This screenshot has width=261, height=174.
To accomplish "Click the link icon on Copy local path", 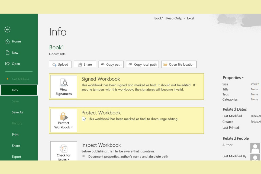I will tap(130, 64).
